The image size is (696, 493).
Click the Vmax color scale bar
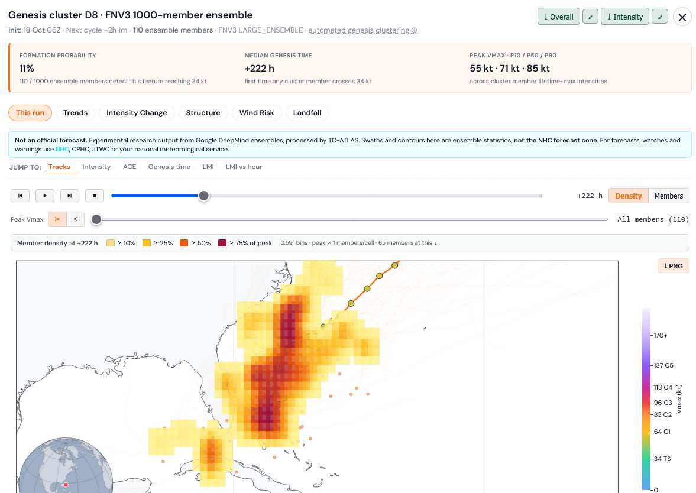click(646, 398)
